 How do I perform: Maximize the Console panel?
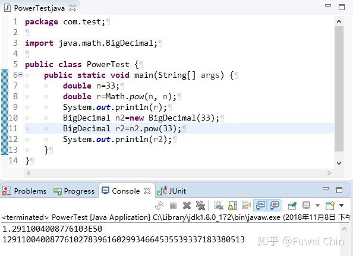[339, 190]
